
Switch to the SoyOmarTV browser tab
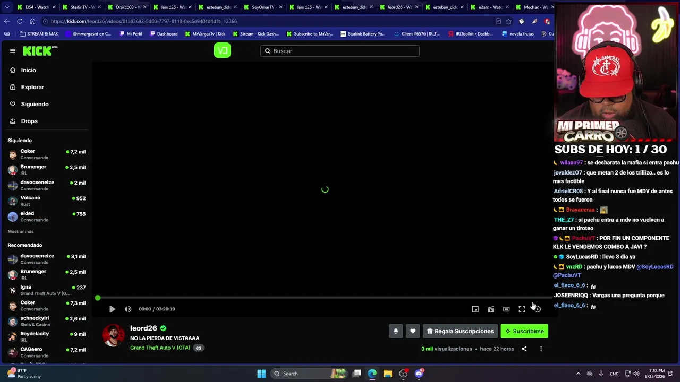click(262, 7)
